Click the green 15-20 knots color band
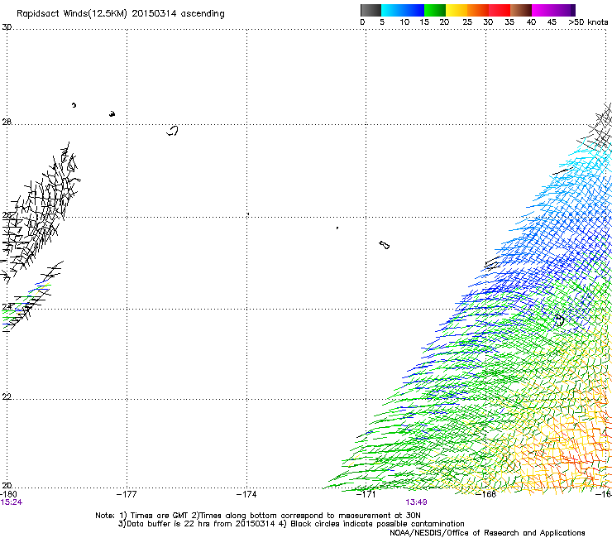This screenshot has height=538, width=612. (435, 10)
